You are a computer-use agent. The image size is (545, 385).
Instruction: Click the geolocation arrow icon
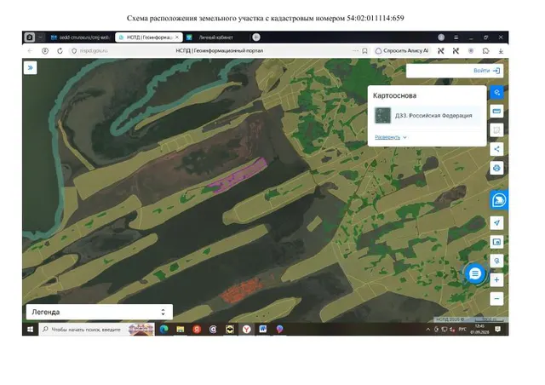(x=496, y=223)
